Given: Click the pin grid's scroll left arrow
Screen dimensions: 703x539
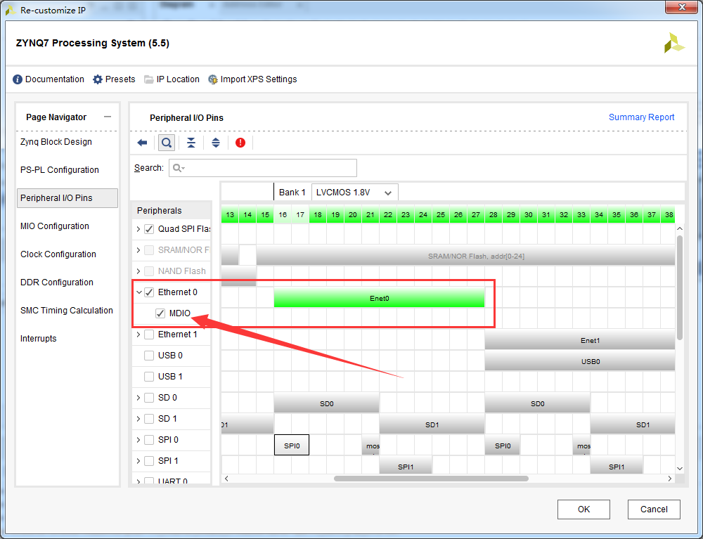Looking at the screenshot, I should coord(226,479).
